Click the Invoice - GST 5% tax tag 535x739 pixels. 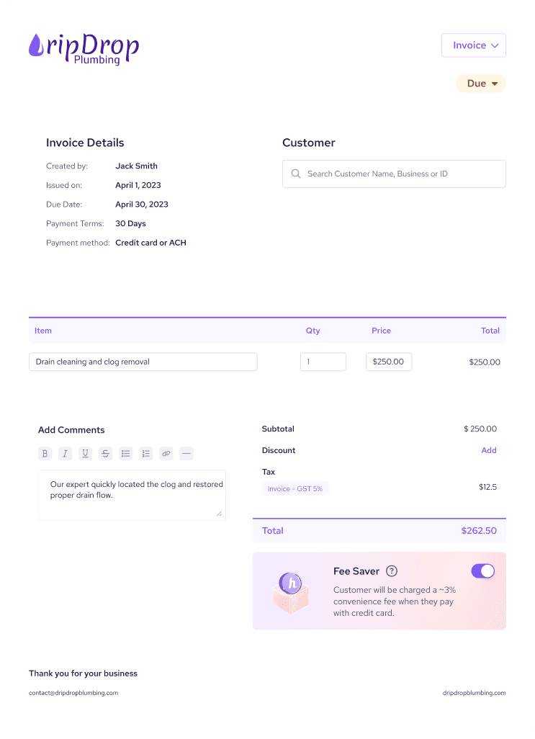click(295, 488)
